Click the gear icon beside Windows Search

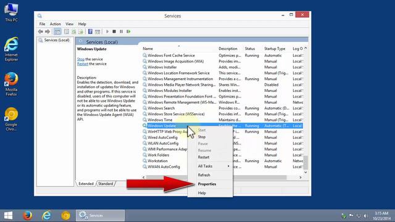[x=144, y=108]
